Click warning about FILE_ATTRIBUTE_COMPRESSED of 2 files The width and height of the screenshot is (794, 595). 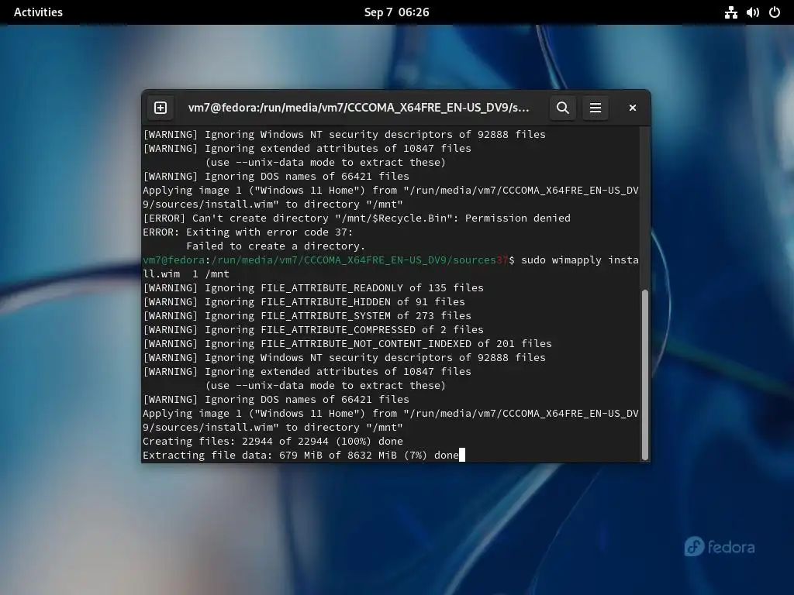click(x=313, y=330)
